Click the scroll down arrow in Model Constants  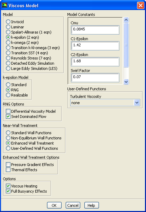(x=126, y=82)
